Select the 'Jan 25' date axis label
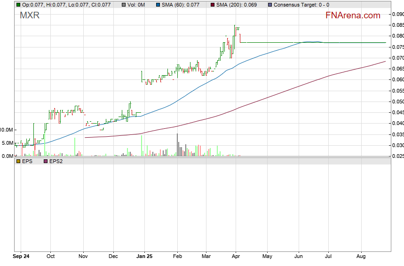This screenshot has width=404, height=266. coord(144,257)
